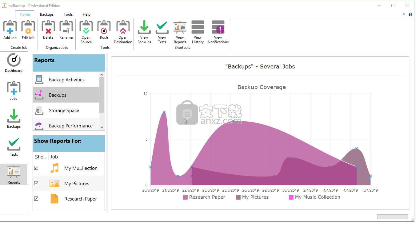Screen dimensions: 419x226
Task: Uncheck the Research Paper job checkbox
Action: pyautogui.click(x=36, y=199)
